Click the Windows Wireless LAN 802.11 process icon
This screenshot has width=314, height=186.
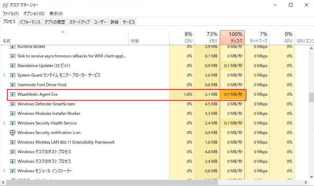pos(12,143)
